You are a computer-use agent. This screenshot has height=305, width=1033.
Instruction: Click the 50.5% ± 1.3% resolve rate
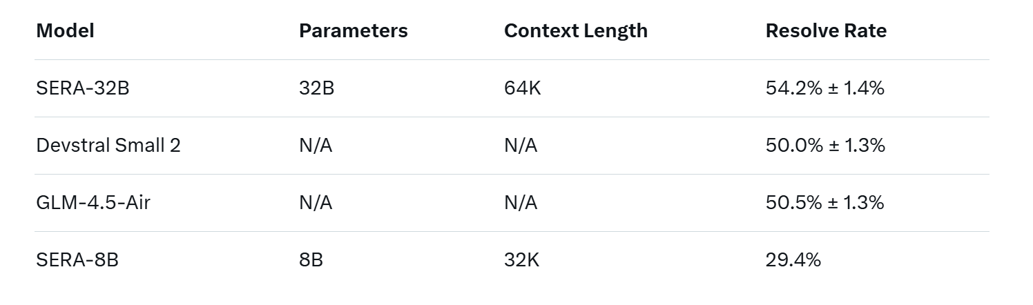pyautogui.click(x=825, y=203)
